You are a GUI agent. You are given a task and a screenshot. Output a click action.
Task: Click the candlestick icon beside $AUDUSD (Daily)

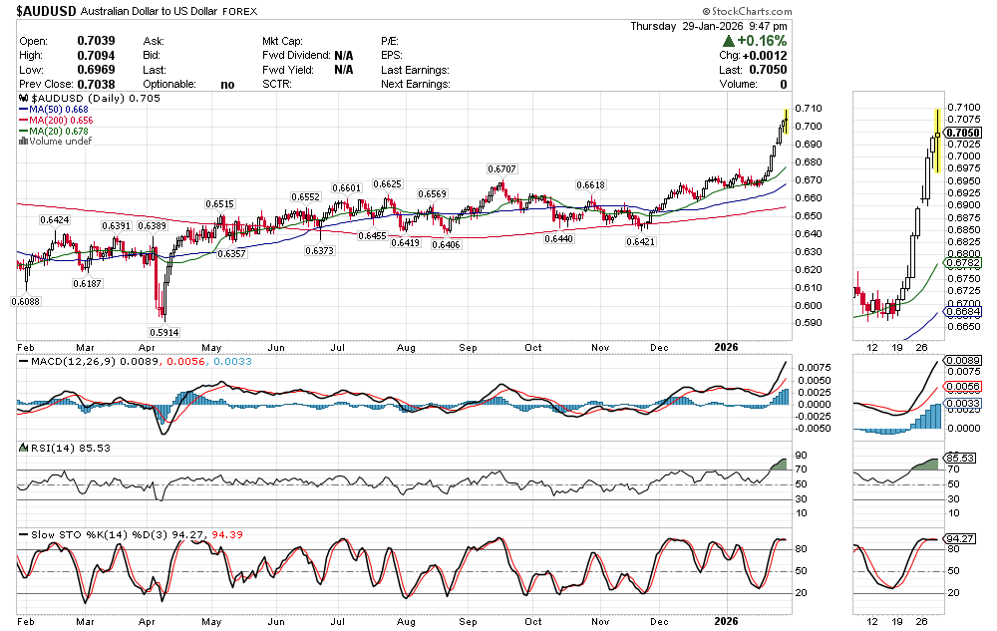click(x=23, y=100)
